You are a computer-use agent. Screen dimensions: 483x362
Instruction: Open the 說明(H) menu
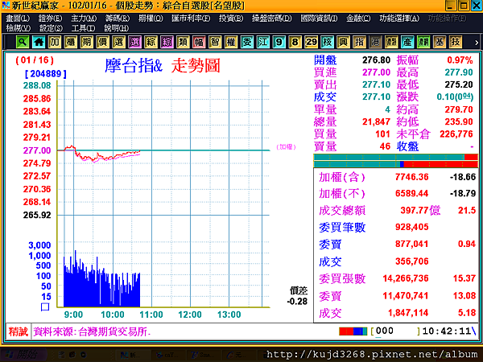coord(116,28)
